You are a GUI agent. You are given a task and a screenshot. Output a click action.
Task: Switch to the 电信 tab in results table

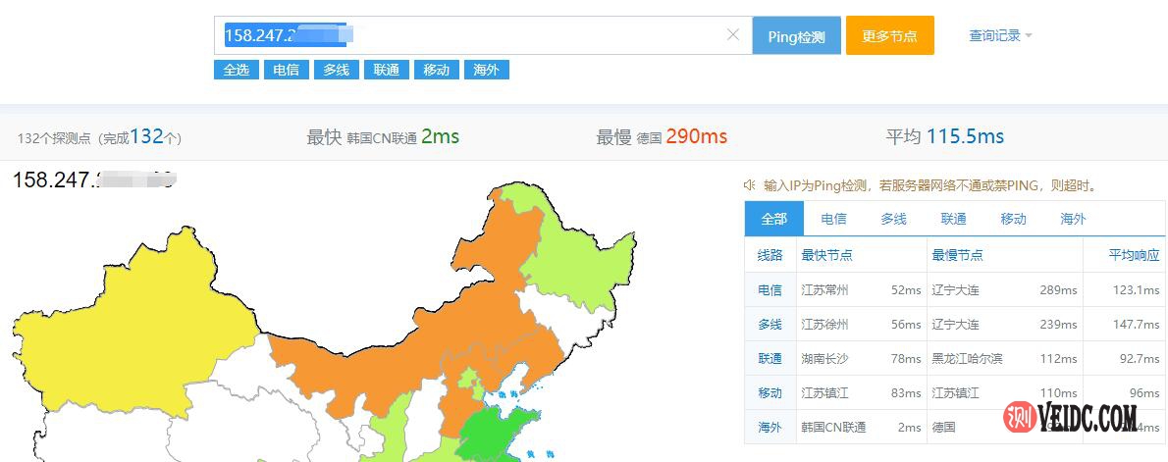tap(833, 219)
